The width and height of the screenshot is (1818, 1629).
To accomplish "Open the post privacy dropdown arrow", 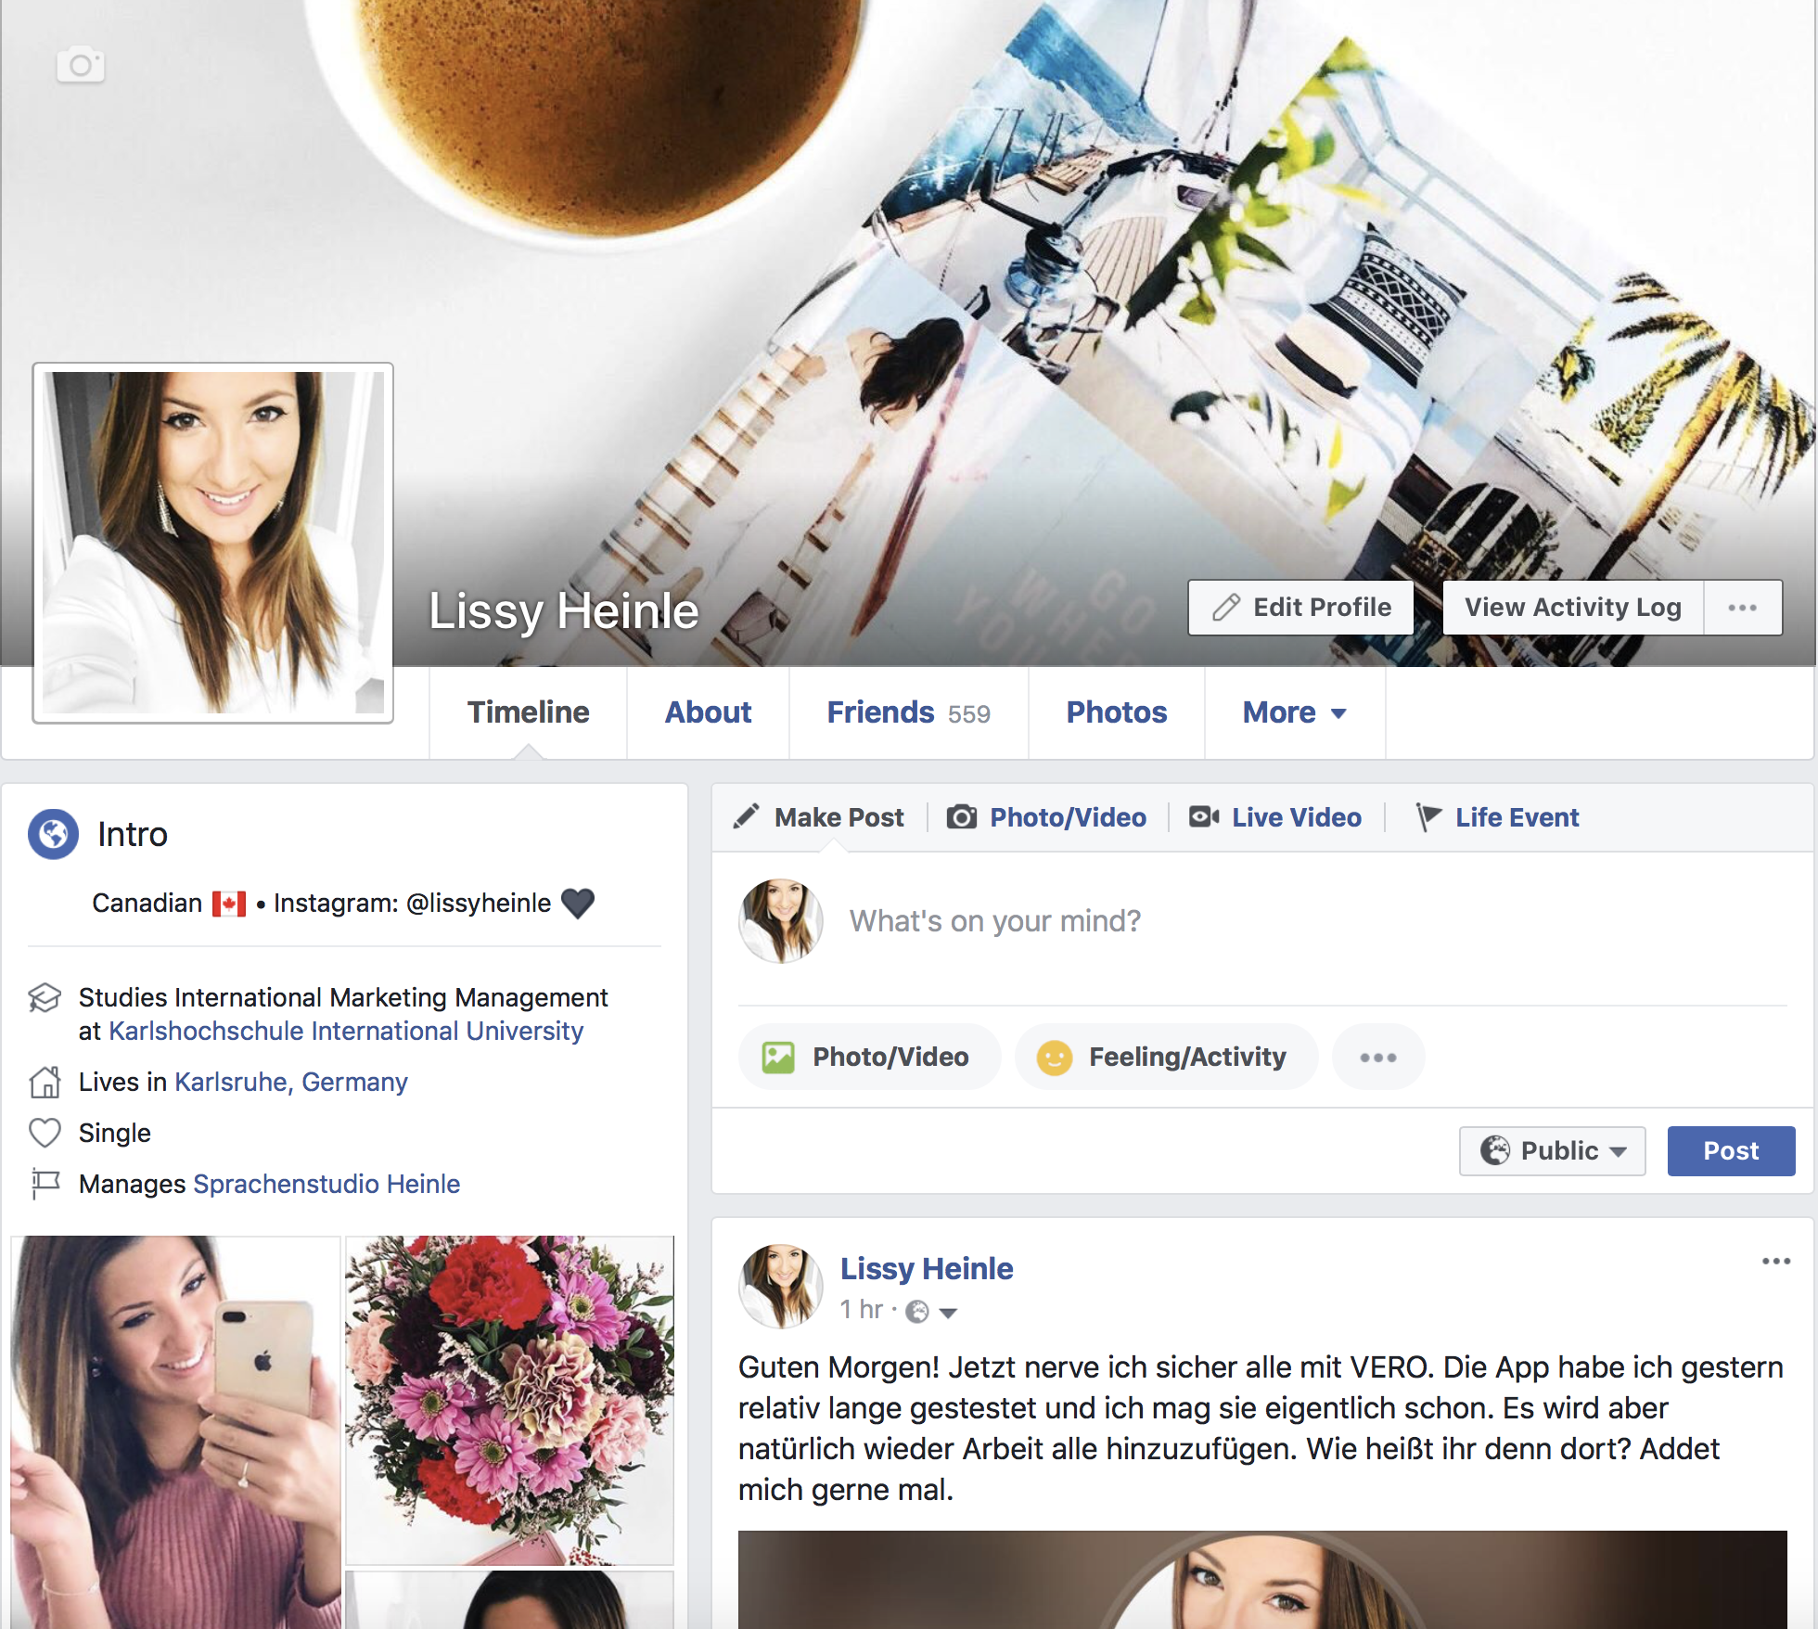I will (948, 1313).
